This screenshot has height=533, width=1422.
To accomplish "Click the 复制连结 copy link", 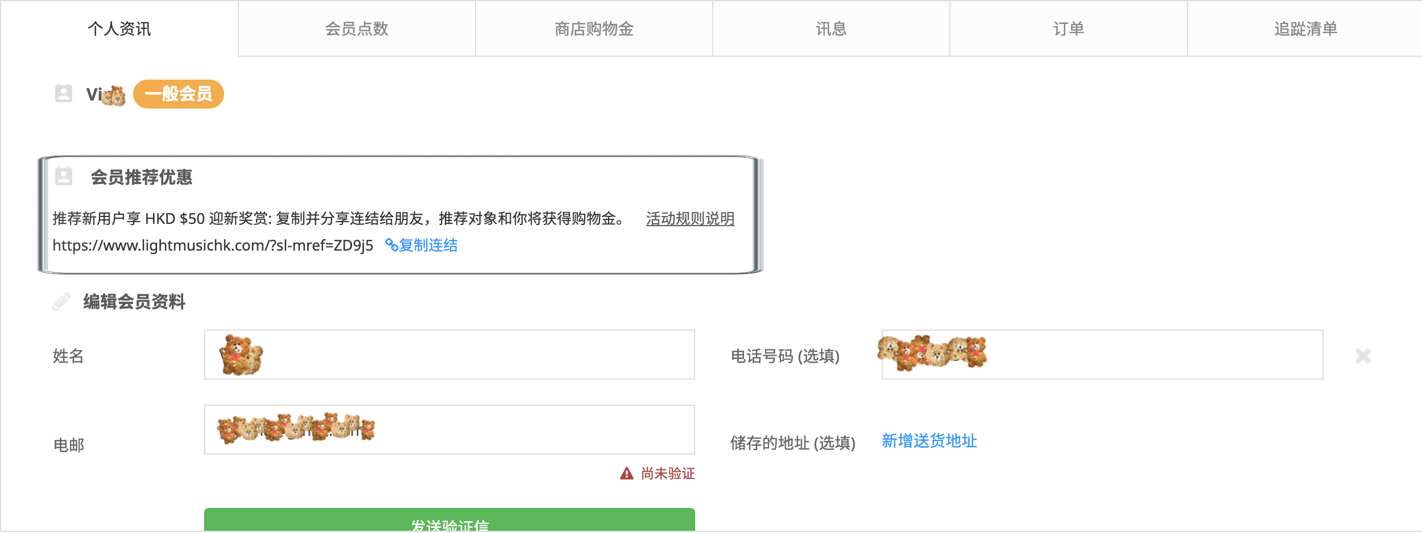I will (x=428, y=245).
